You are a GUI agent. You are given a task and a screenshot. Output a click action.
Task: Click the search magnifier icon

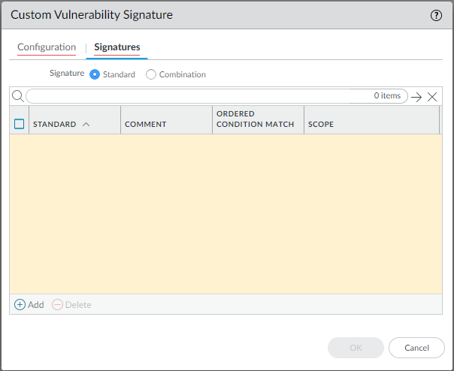coord(18,96)
